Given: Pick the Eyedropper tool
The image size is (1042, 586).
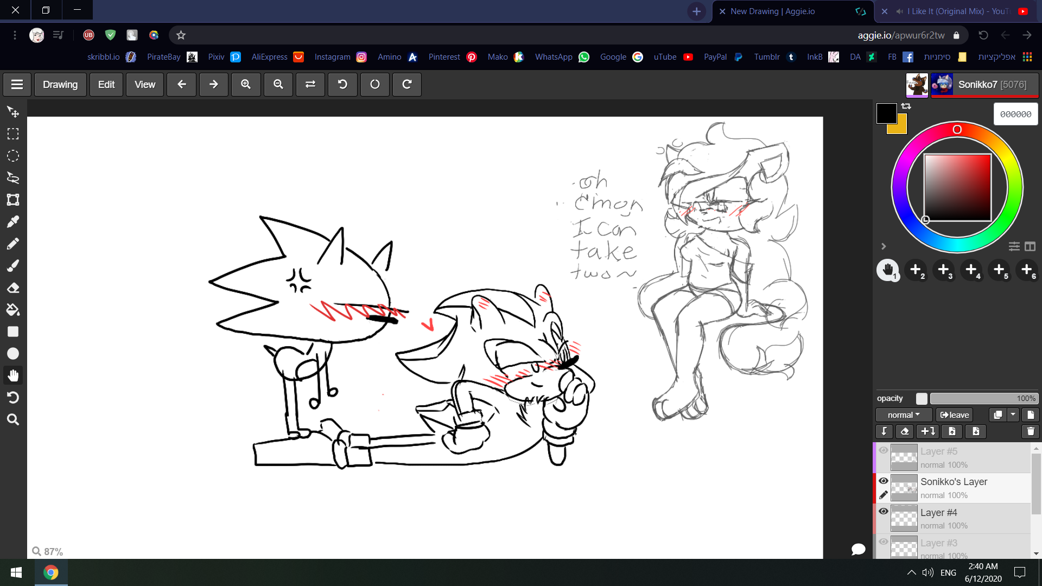Looking at the screenshot, I should [x=13, y=222].
